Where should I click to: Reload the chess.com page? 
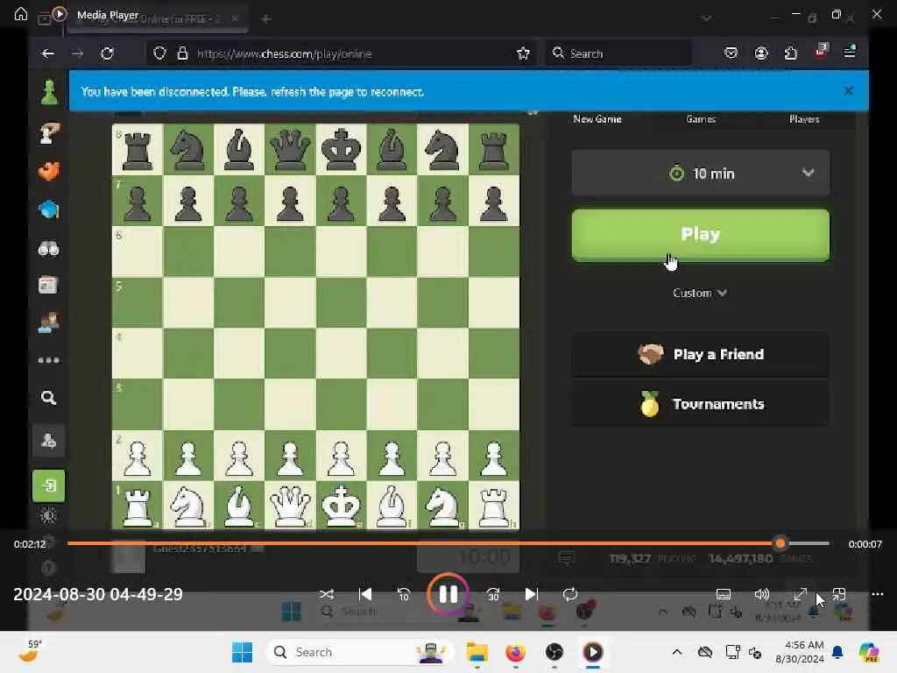pyautogui.click(x=107, y=53)
